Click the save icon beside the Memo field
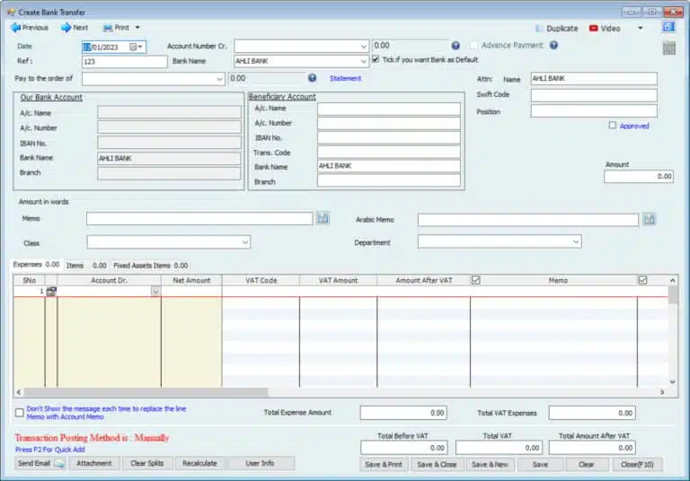This screenshot has width=690, height=481. pyautogui.click(x=323, y=218)
